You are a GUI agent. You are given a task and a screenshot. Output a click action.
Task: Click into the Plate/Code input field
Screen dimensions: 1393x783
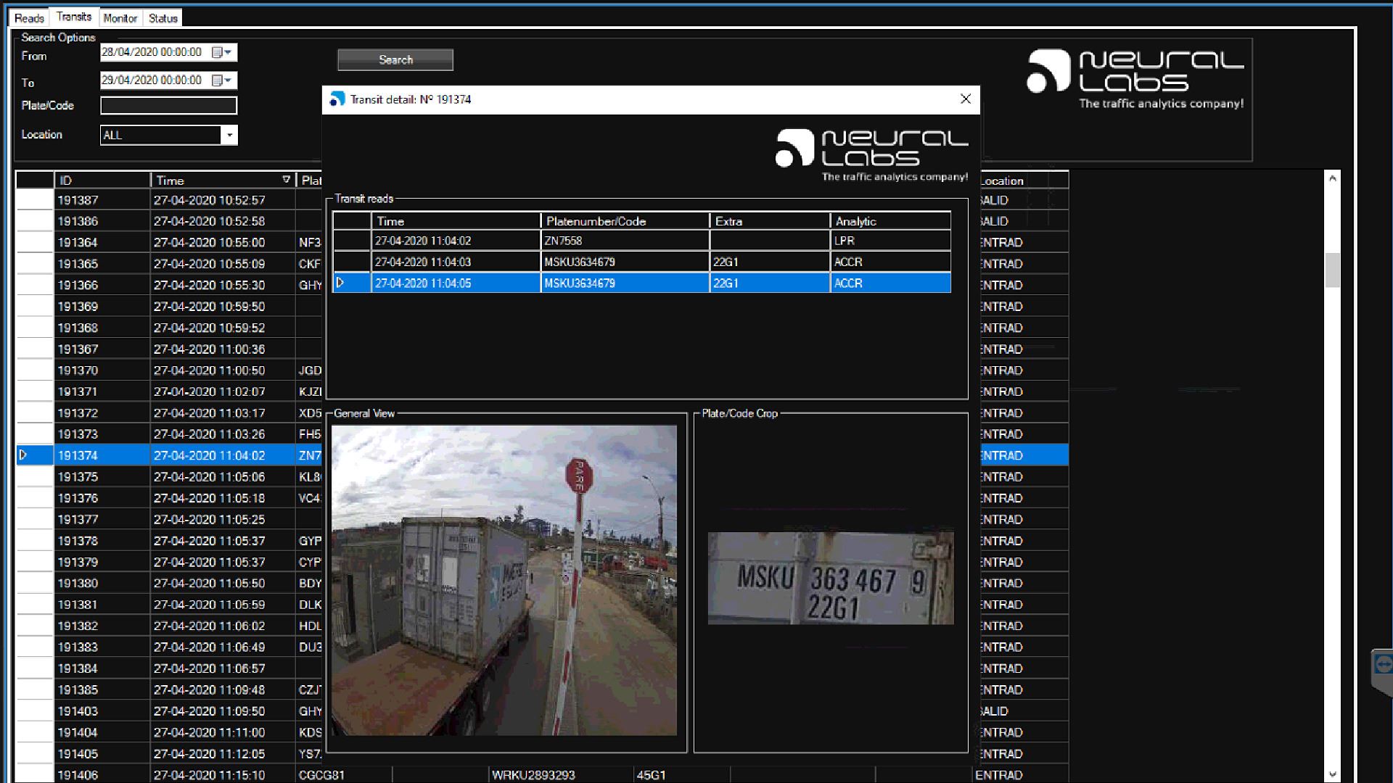point(168,106)
